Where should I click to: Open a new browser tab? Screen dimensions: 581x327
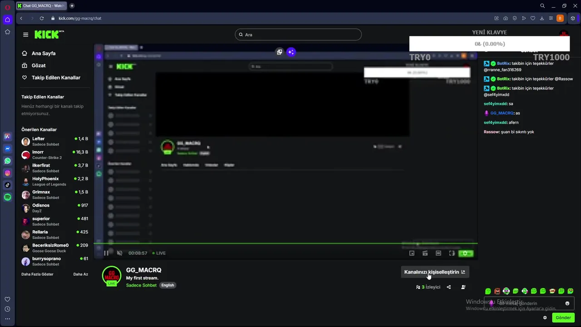click(72, 6)
